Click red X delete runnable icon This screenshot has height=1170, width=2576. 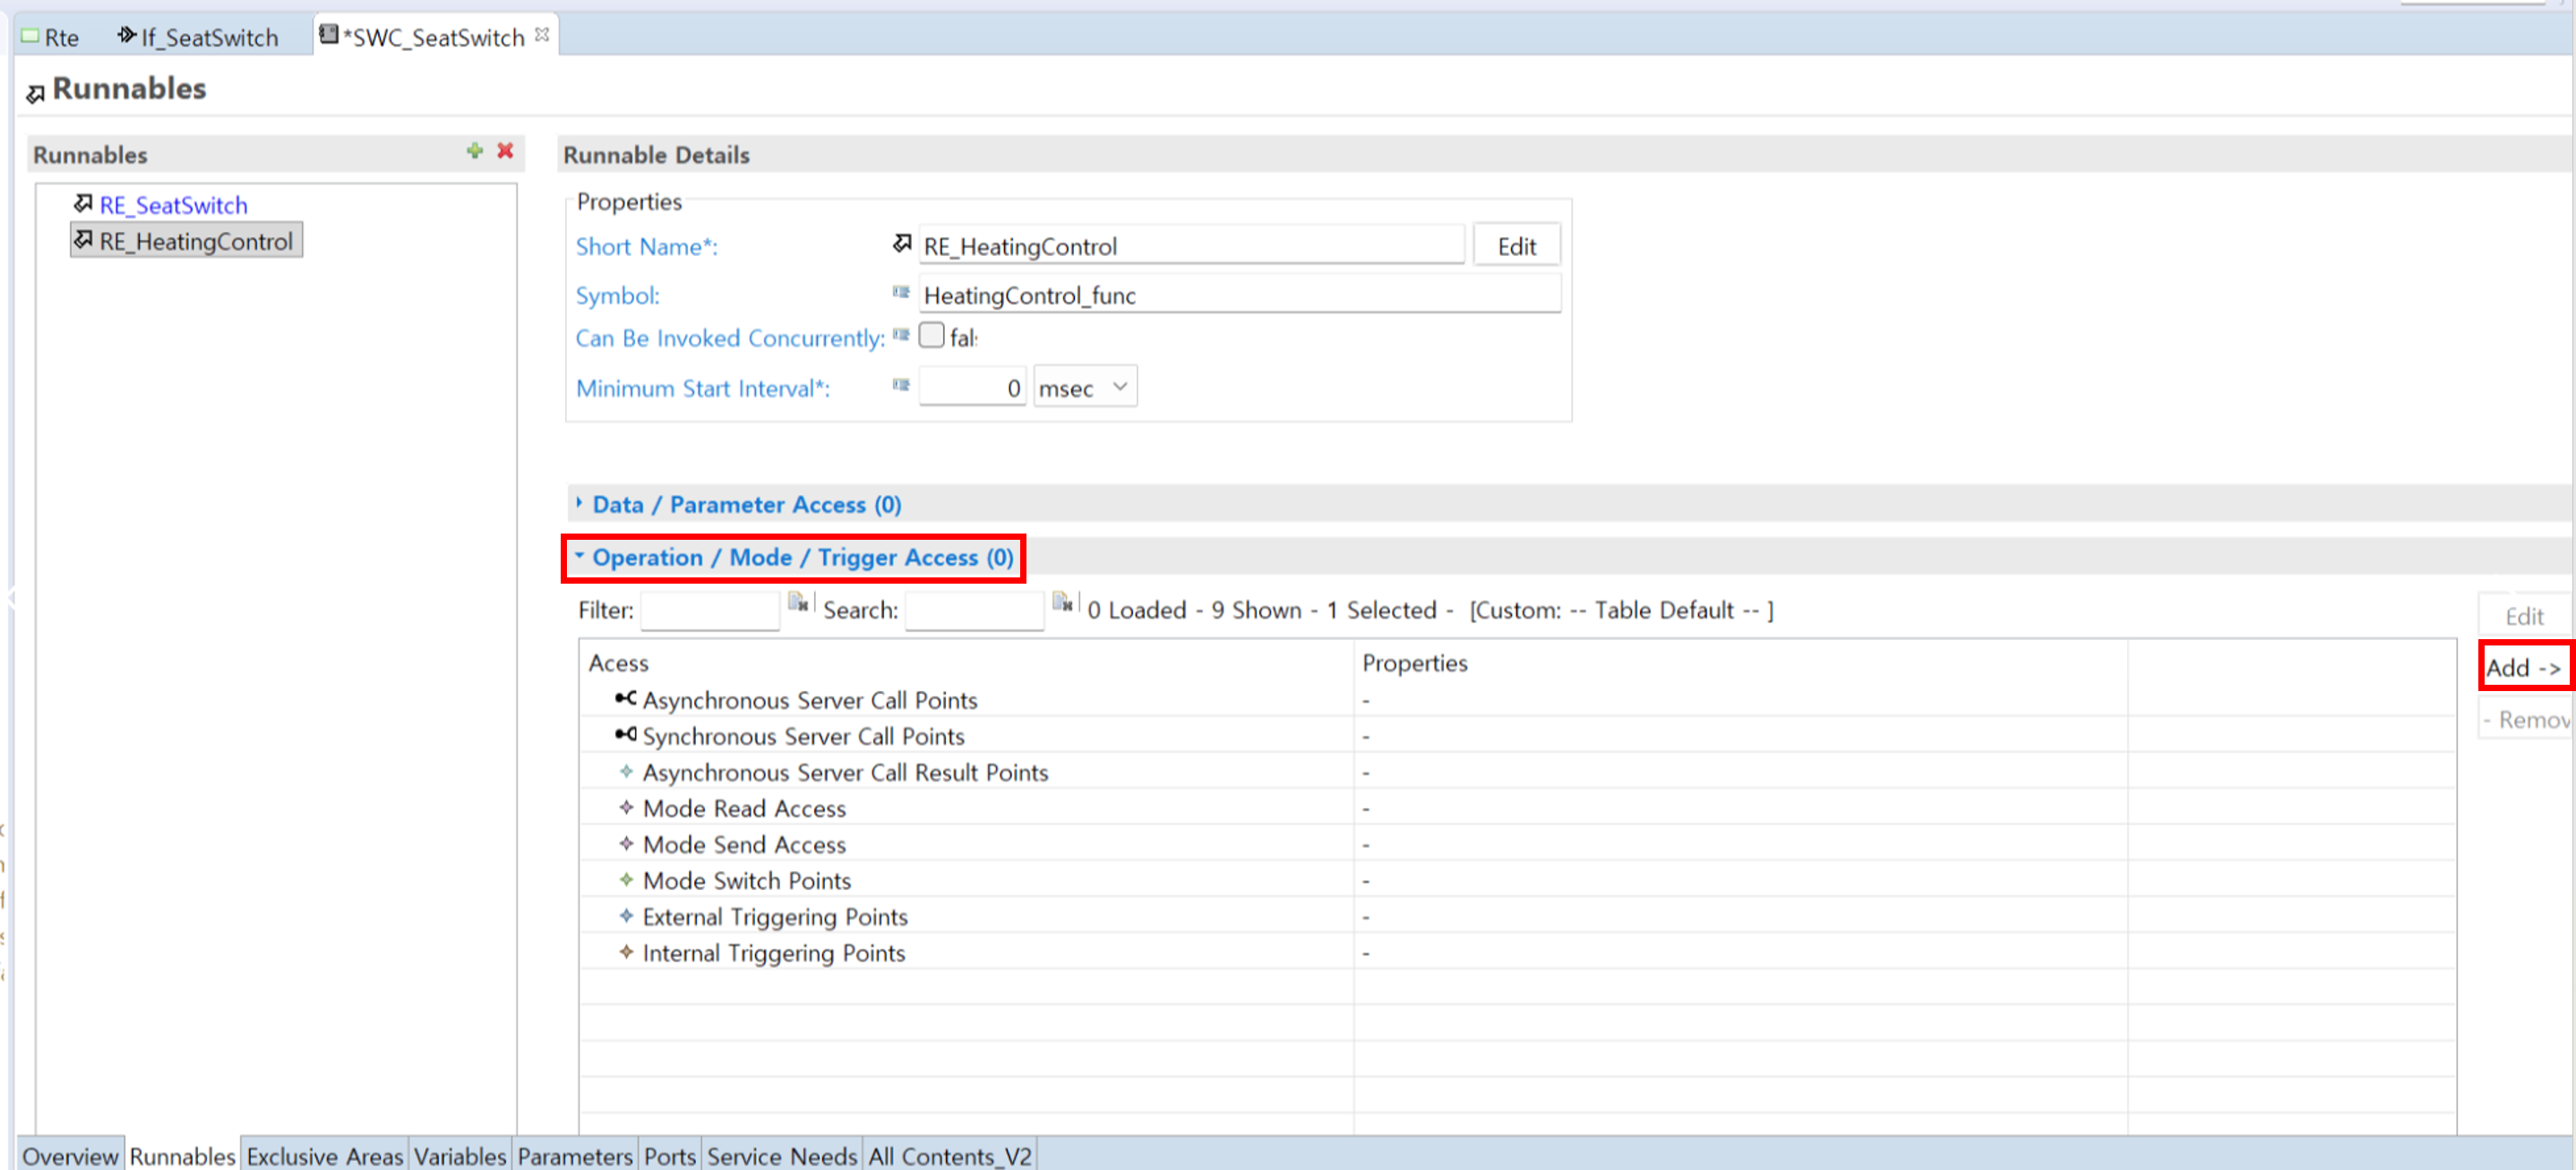pos(505,151)
